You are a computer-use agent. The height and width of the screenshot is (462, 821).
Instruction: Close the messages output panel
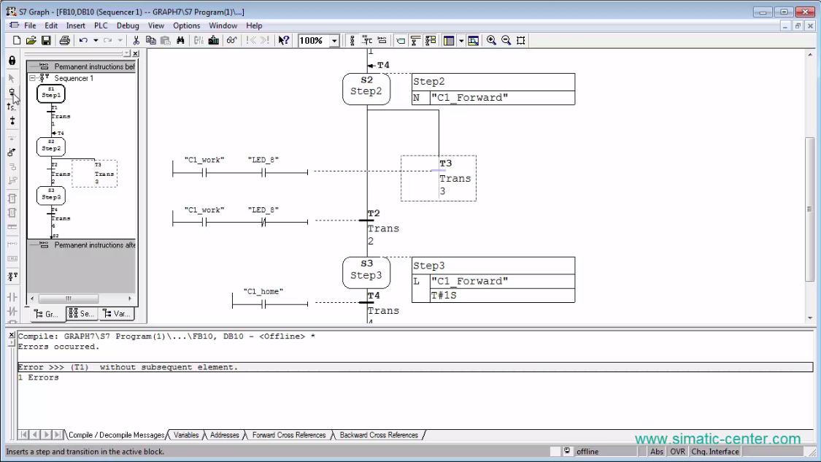click(12, 335)
